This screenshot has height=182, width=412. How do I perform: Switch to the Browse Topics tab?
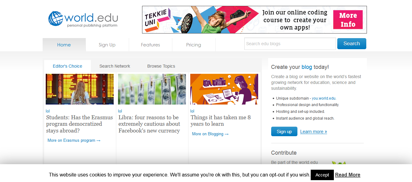click(x=161, y=66)
